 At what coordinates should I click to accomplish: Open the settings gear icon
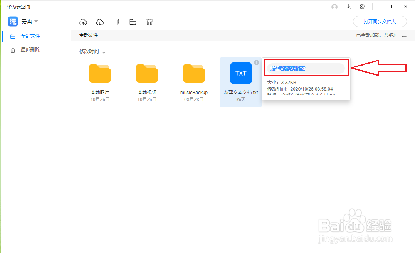pos(362,7)
